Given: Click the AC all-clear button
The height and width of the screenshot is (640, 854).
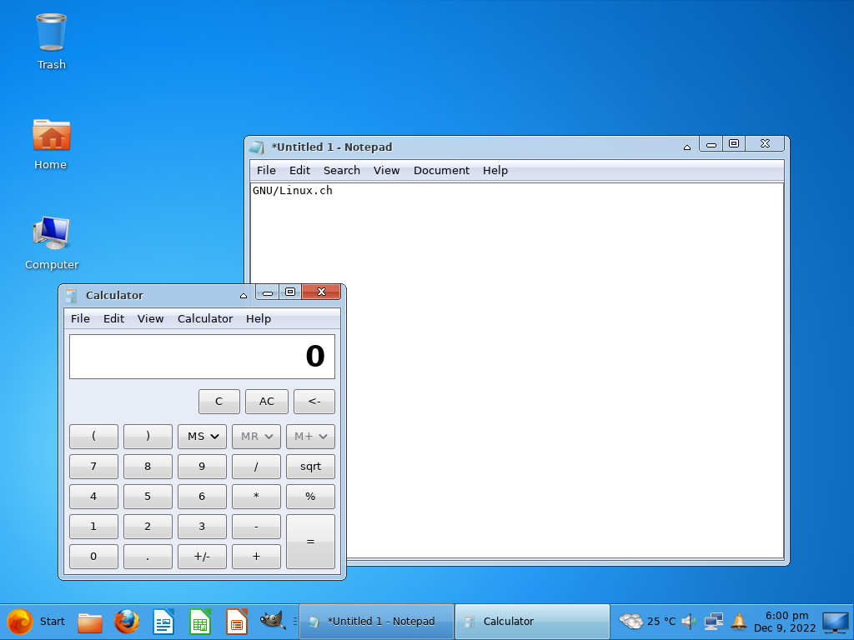Looking at the screenshot, I should 267,402.
